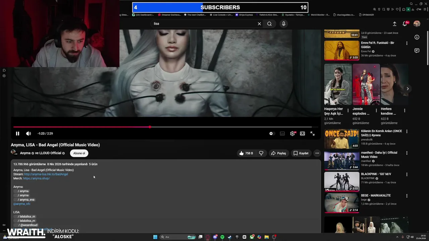Open File Explorer from taskbar
Screen dimensions: 429x241
pyautogui.click(x=266, y=237)
